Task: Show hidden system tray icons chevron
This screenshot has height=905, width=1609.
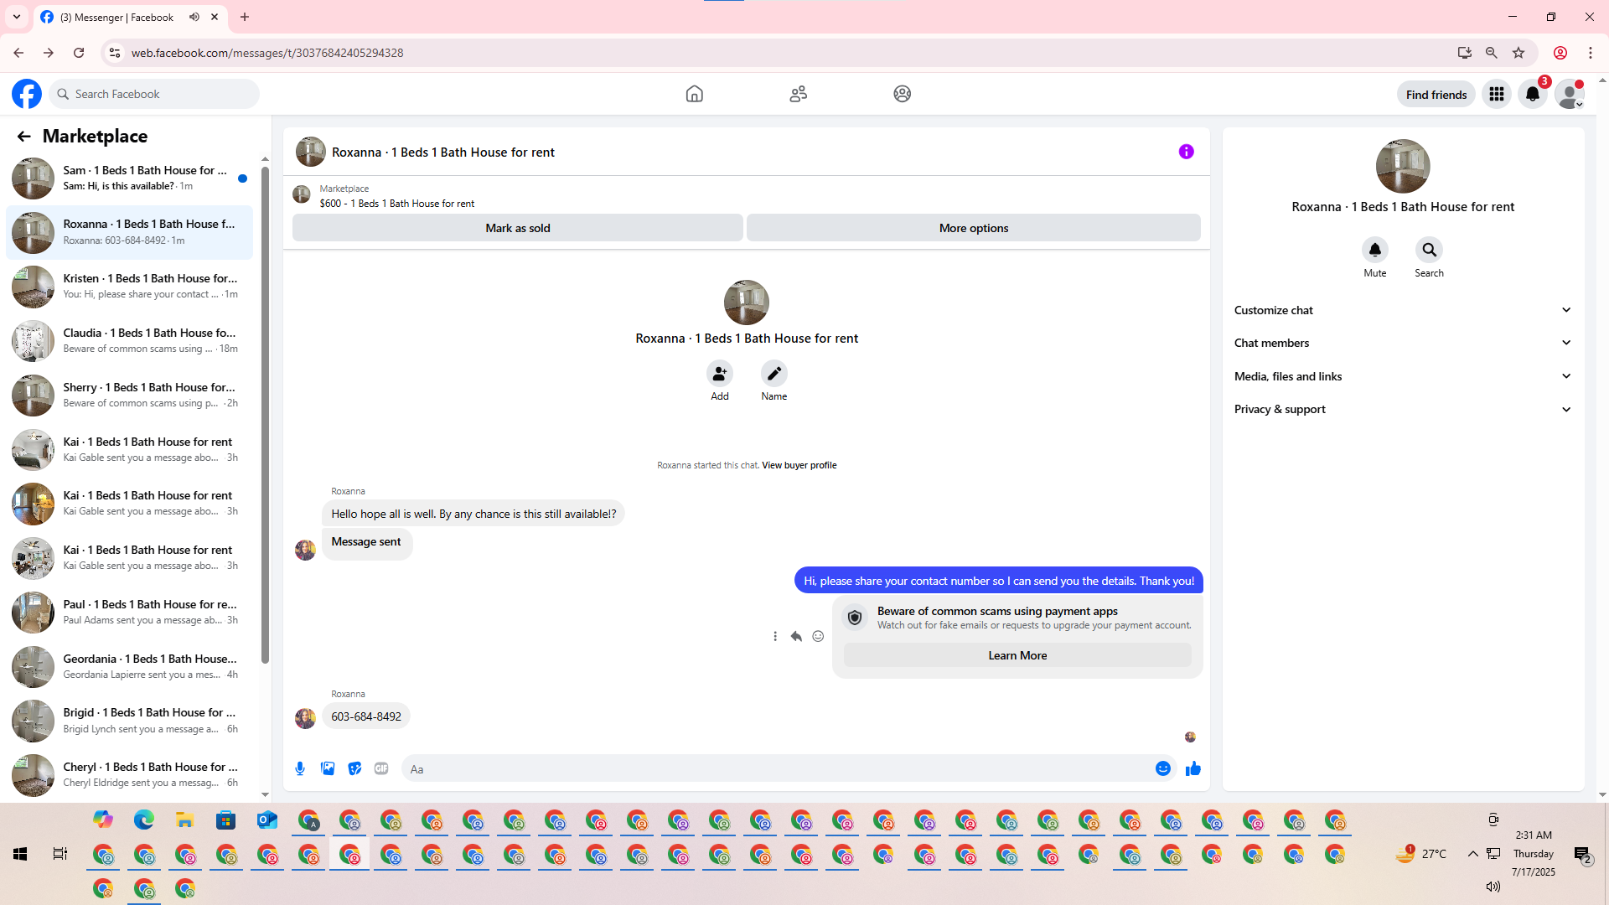Action: click(x=1472, y=854)
